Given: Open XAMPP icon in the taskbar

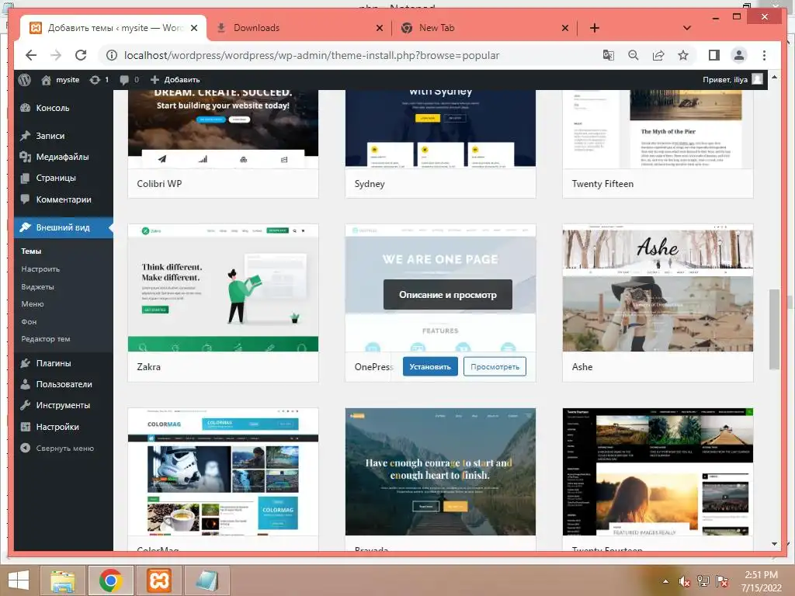Looking at the screenshot, I should point(159,580).
